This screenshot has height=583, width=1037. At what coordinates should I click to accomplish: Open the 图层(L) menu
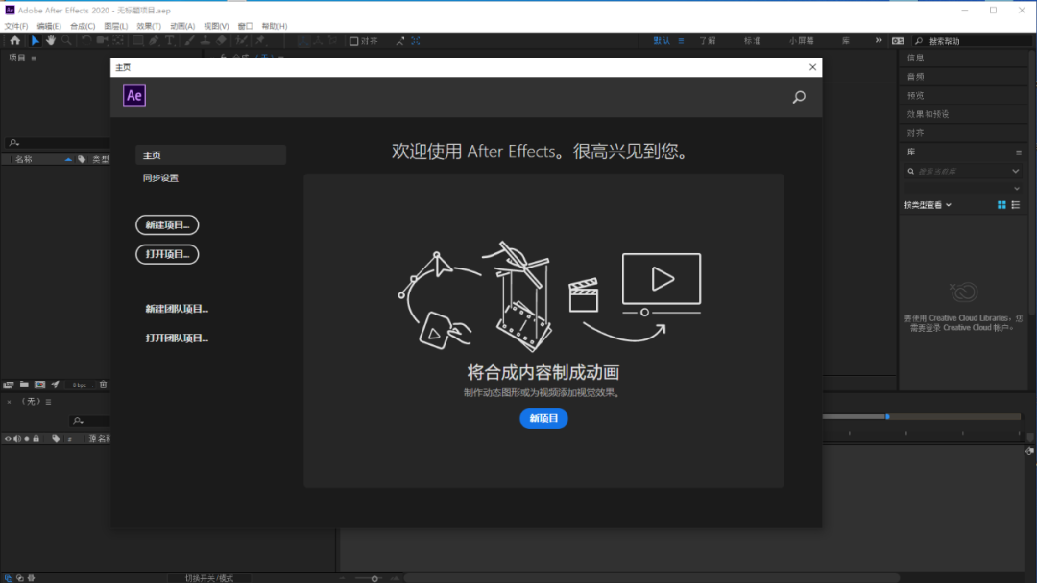click(x=116, y=26)
